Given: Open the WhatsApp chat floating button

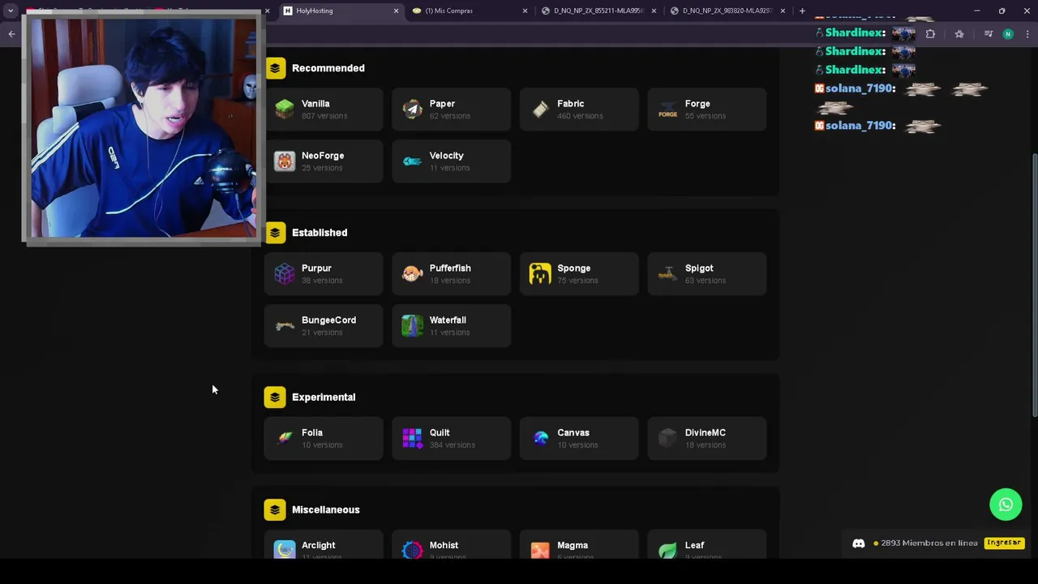Looking at the screenshot, I should pyautogui.click(x=1006, y=505).
